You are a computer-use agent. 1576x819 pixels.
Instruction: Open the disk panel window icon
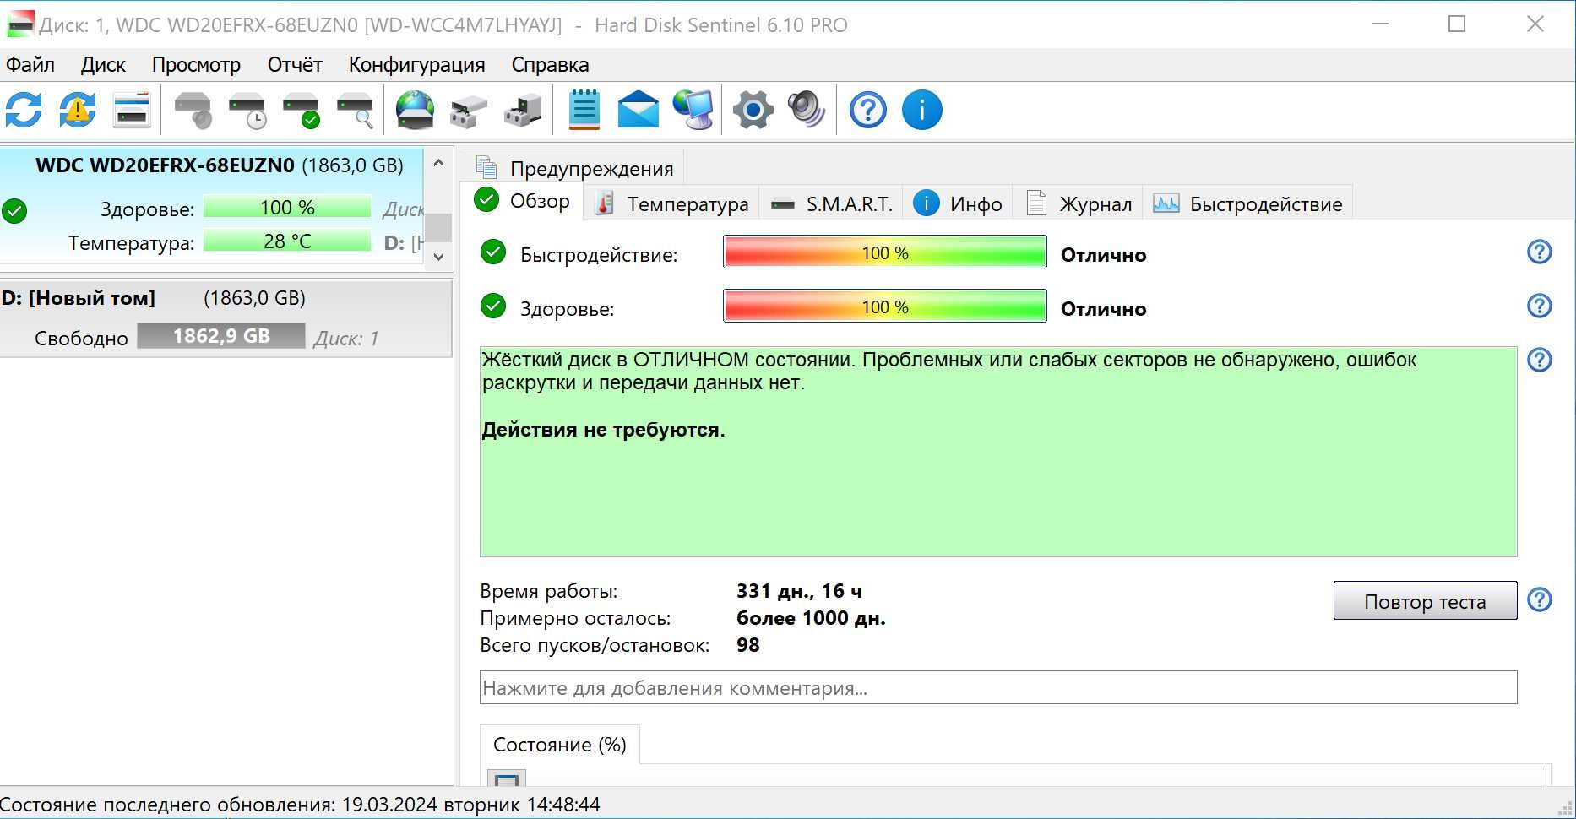click(132, 110)
